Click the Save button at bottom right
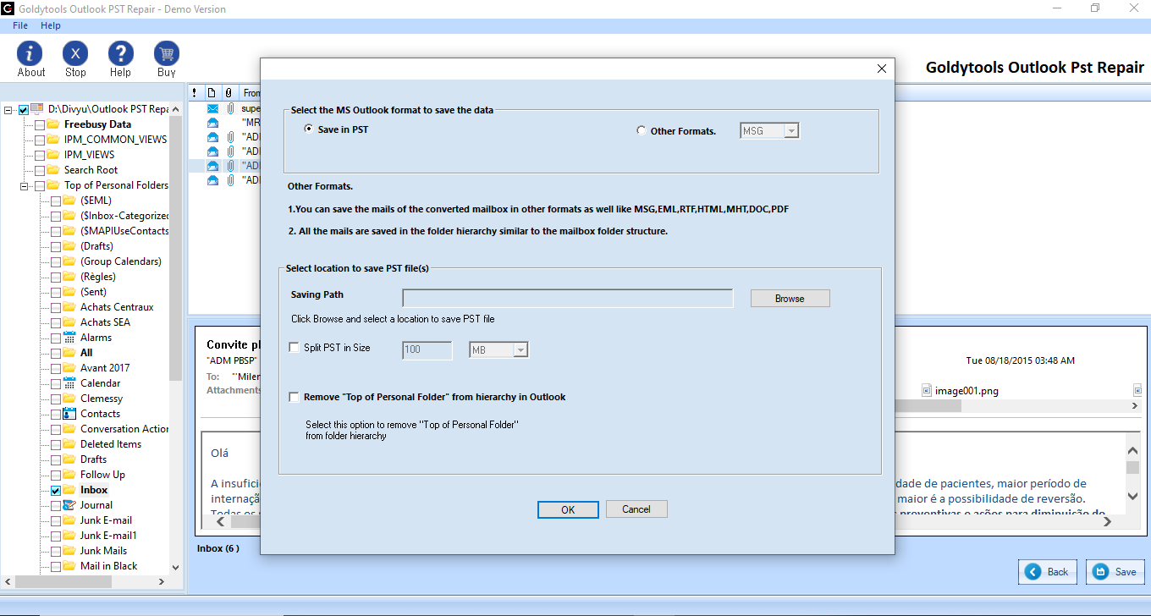This screenshot has height=616, width=1151. 1115,572
